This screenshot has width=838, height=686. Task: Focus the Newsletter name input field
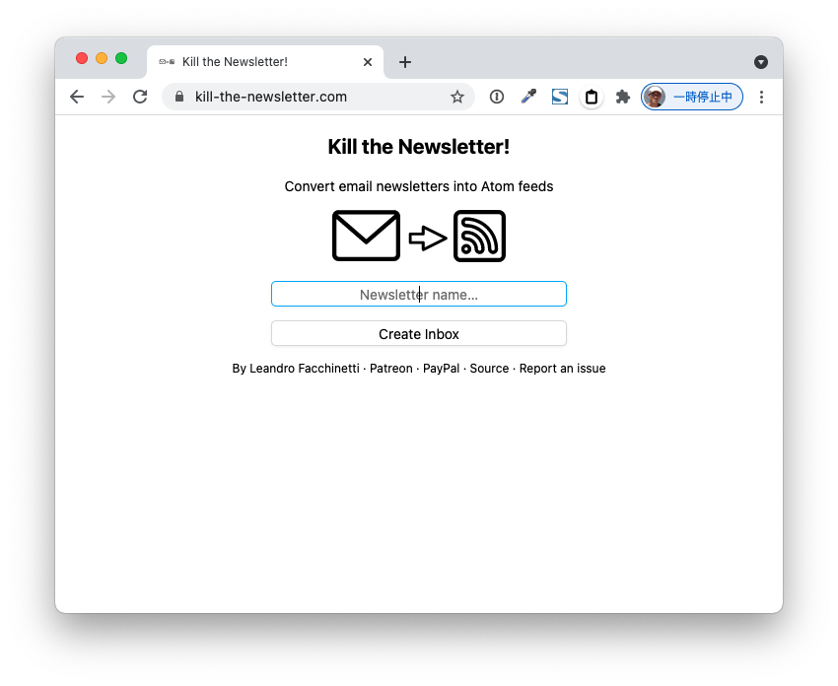pyautogui.click(x=419, y=294)
